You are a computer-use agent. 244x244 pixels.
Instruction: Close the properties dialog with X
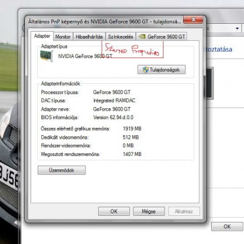coord(193,20)
